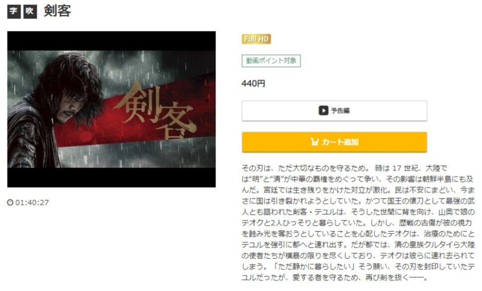Add the movie with カート追加 button

tap(334, 142)
